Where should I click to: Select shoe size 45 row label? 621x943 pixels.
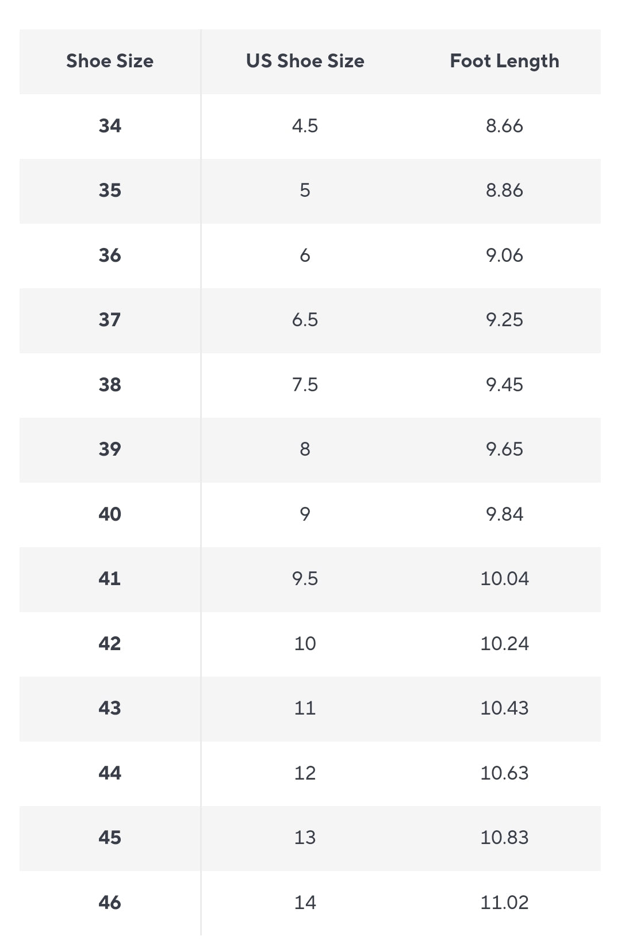click(x=110, y=838)
